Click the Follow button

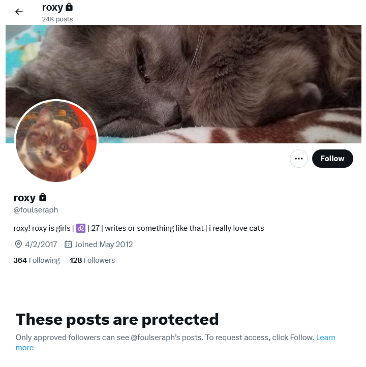pos(332,159)
